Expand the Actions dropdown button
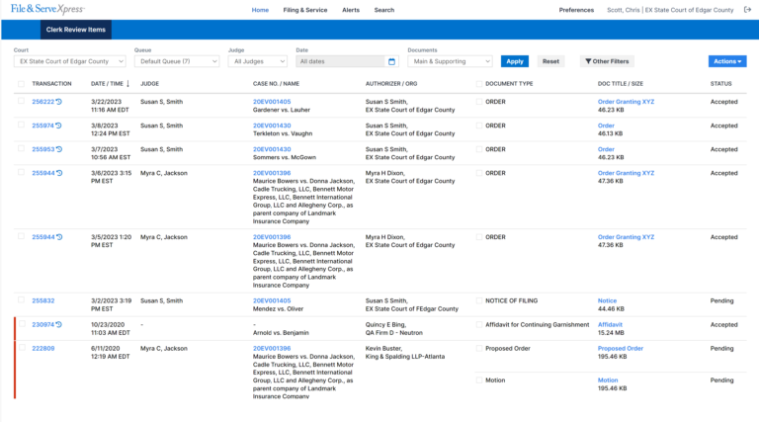Viewport: 759px width, 422px height. point(727,61)
